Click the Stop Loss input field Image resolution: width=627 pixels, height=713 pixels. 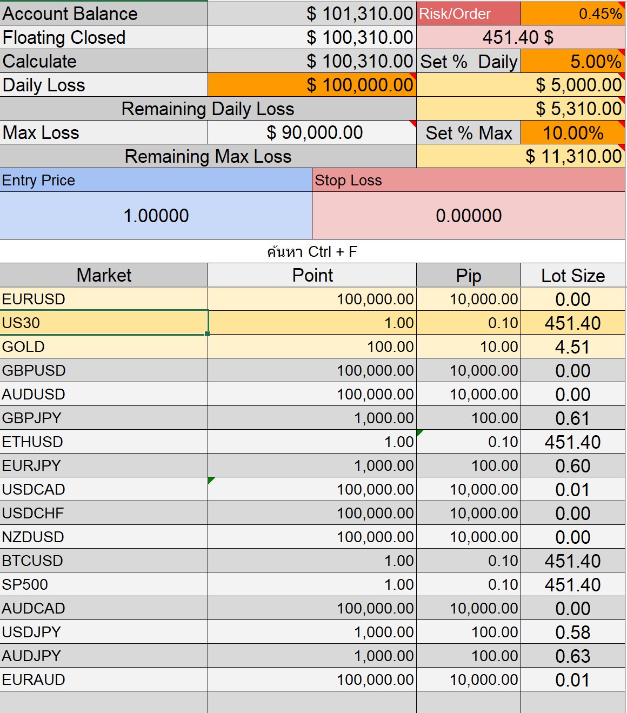tap(468, 215)
